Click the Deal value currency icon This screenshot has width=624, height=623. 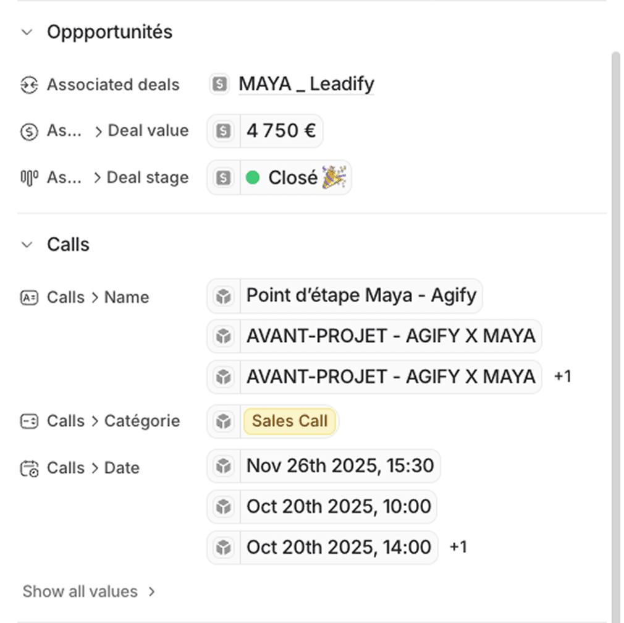(x=29, y=131)
